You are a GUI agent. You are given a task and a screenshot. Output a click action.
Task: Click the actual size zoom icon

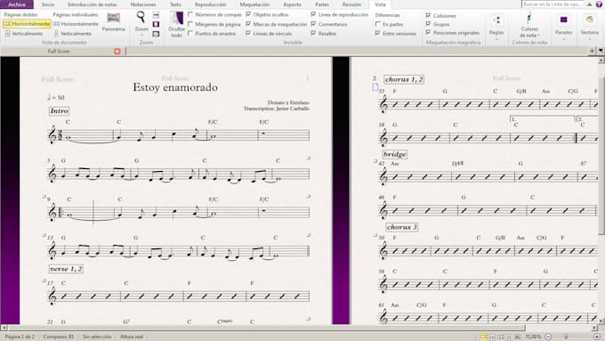(x=156, y=34)
